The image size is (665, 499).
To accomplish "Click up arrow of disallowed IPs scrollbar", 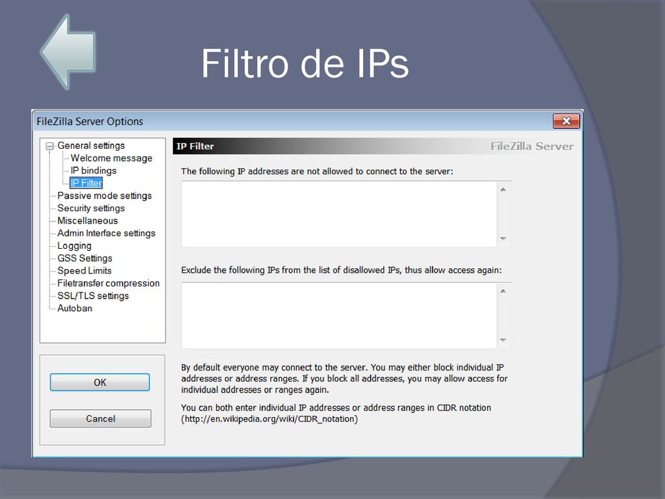I will [503, 190].
